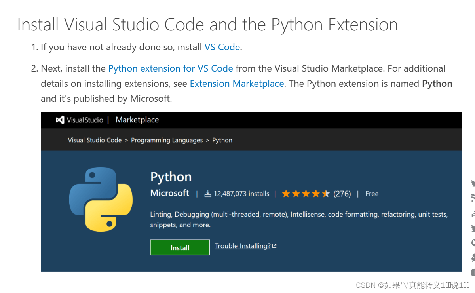Click the bold Python word in step 2
Viewport: 475px width, 293px height.
(437, 84)
